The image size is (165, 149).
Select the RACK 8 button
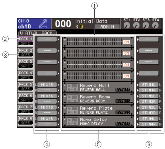click(x=25, y=118)
